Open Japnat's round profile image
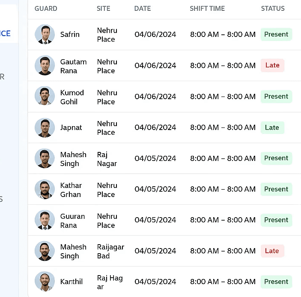 click(45, 127)
